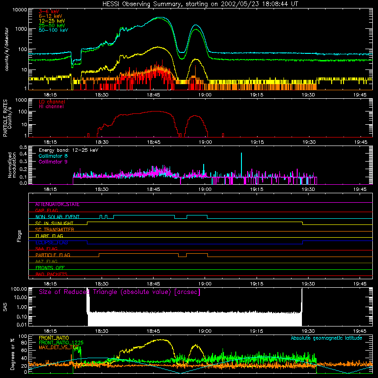Select the 'NON_SOLAR_EVENT' flag label
This screenshot has height=378, width=378.
click(57, 217)
